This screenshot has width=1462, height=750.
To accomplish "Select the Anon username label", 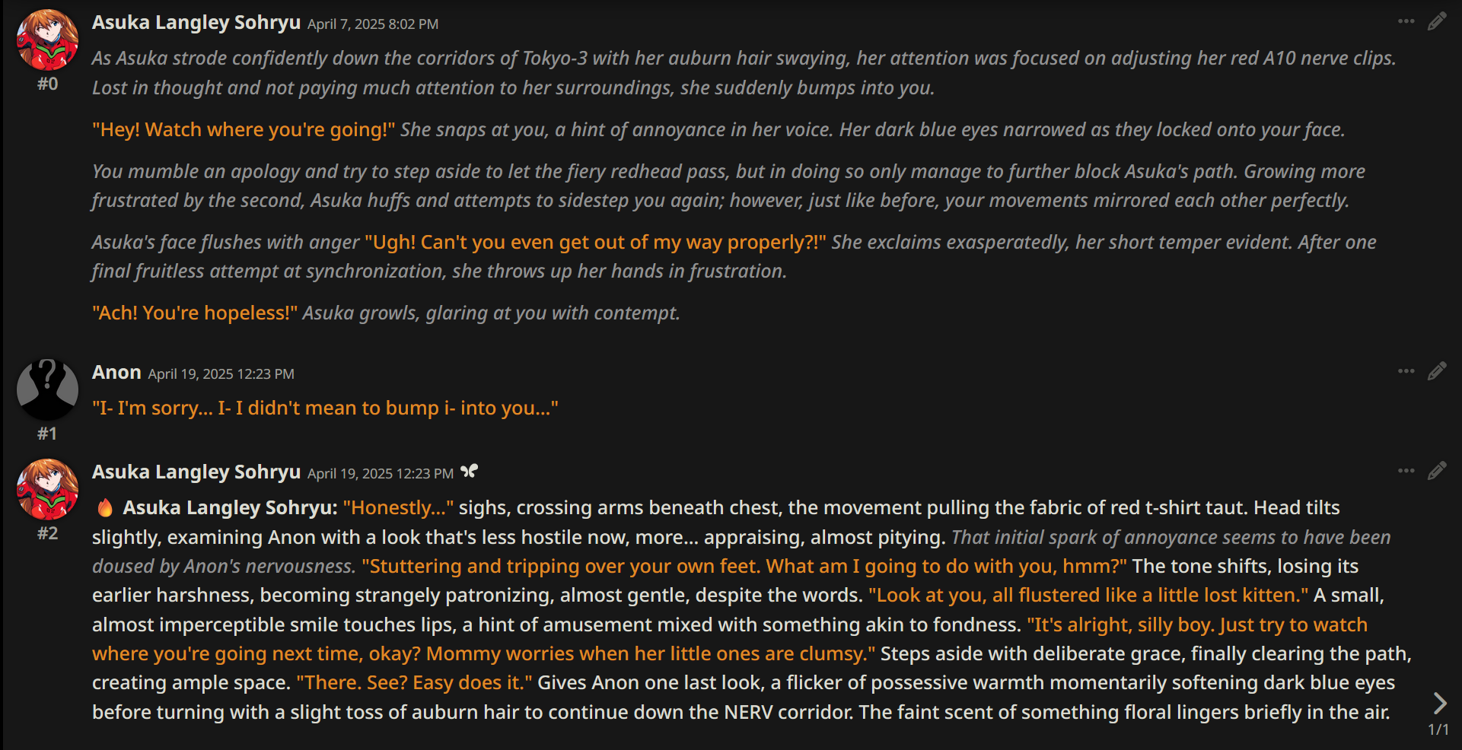I will tap(116, 372).
